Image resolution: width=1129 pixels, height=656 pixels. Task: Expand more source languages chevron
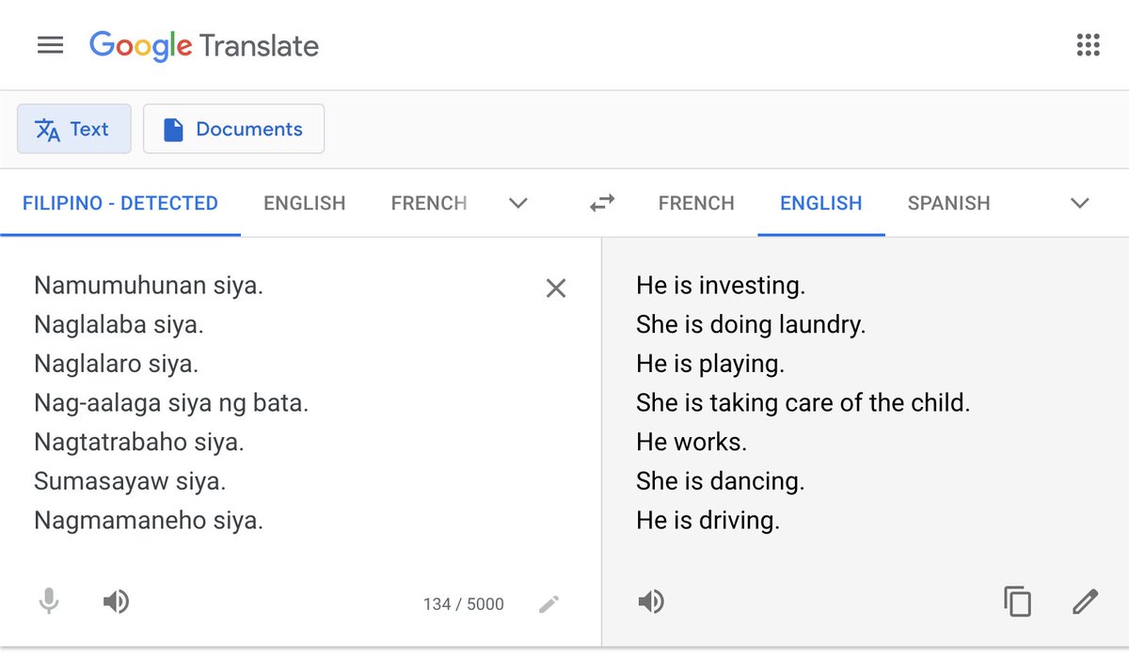(518, 203)
